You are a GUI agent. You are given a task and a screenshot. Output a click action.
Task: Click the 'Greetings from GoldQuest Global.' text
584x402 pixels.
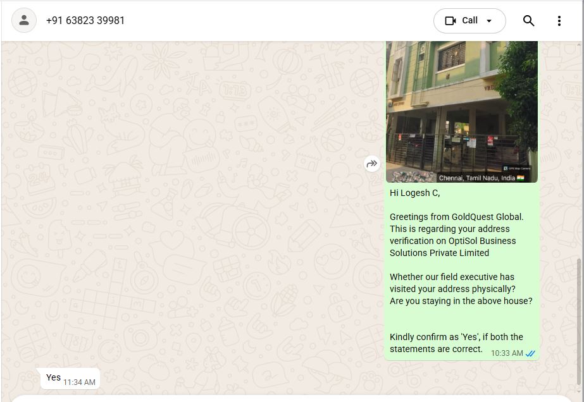[x=456, y=217]
